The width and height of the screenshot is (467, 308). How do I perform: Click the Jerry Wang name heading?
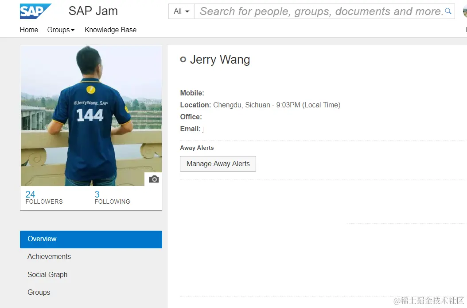tap(220, 60)
